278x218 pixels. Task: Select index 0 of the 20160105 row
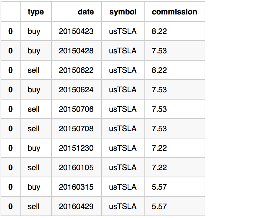pos(11,168)
